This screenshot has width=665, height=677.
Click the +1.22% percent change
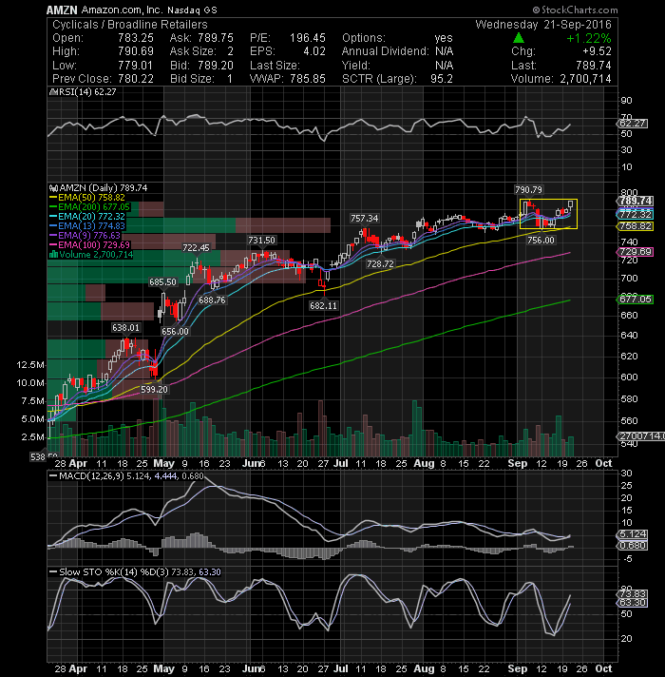tap(589, 38)
